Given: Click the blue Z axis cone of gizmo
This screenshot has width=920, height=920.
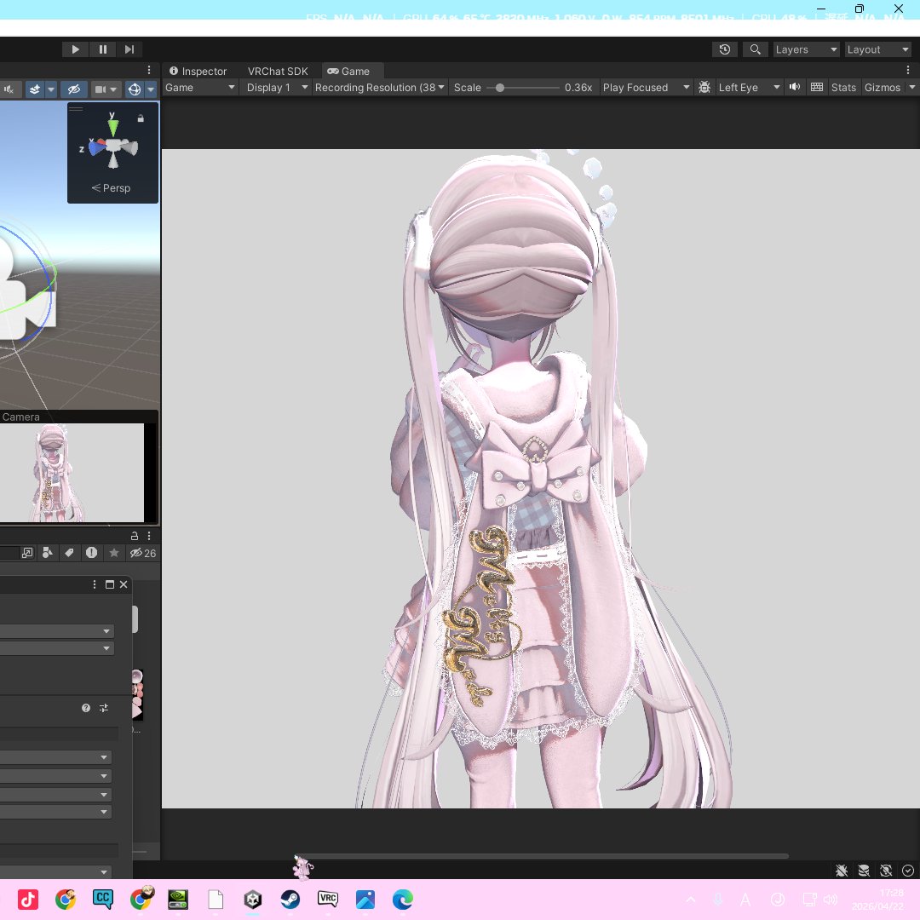Looking at the screenshot, I should 95,147.
